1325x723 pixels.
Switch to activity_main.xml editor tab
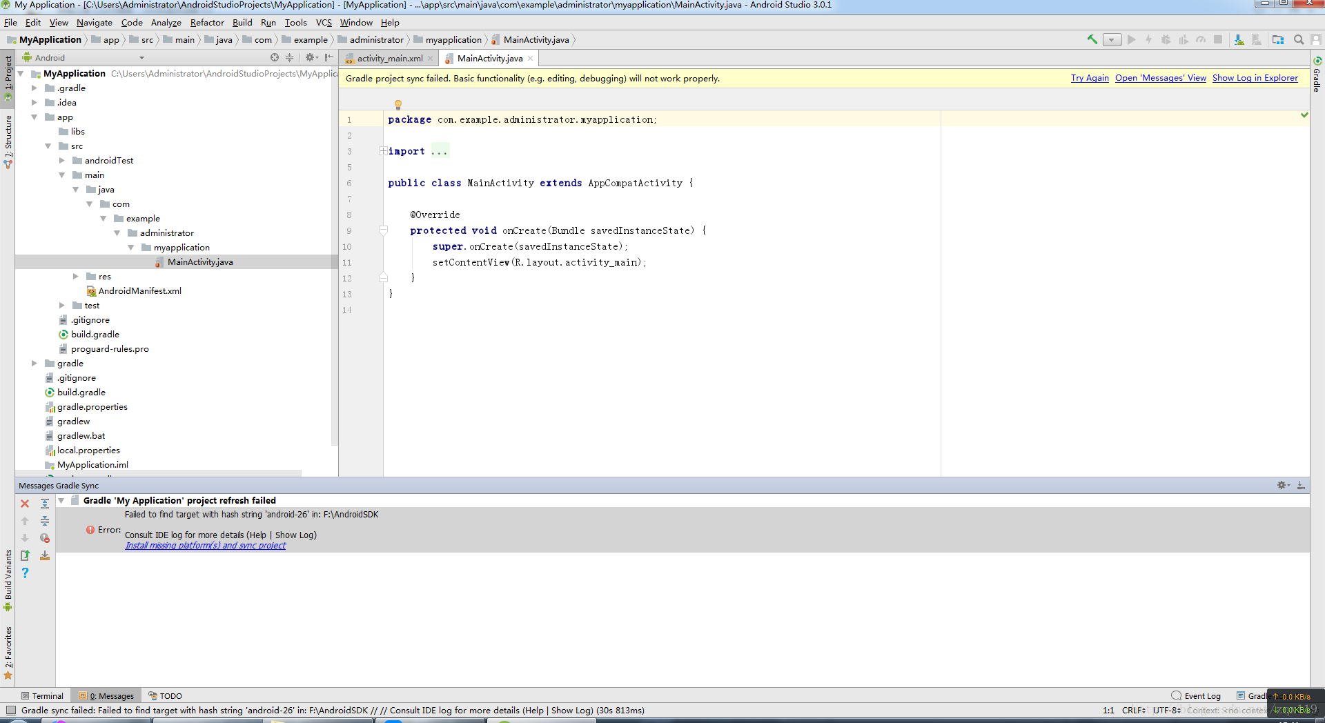click(390, 59)
